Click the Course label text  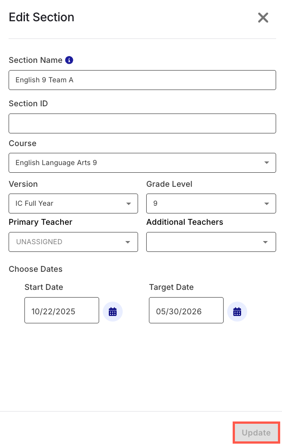tap(23, 143)
